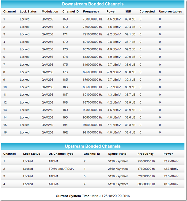
Task: Click the Downstream Bonded Channels heading
Action: pyautogui.click(x=93, y=4)
